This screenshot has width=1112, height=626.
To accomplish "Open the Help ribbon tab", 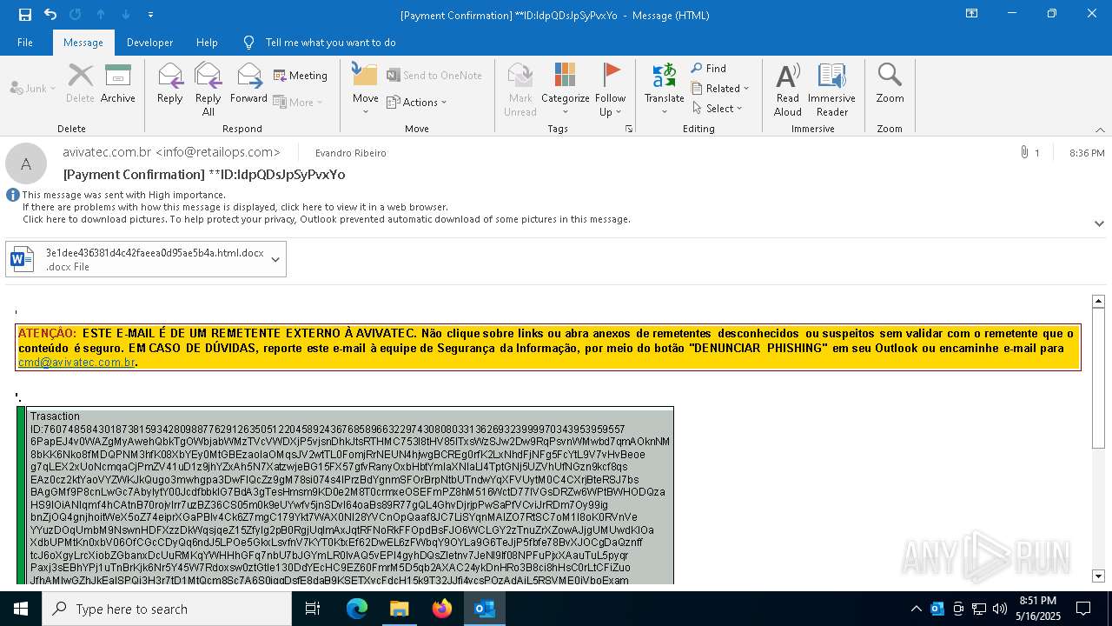I will tap(207, 43).
